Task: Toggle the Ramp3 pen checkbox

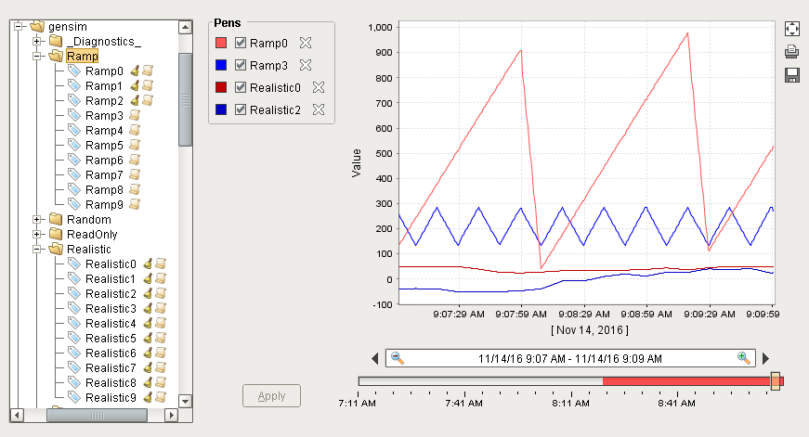Action: tap(241, 65)
